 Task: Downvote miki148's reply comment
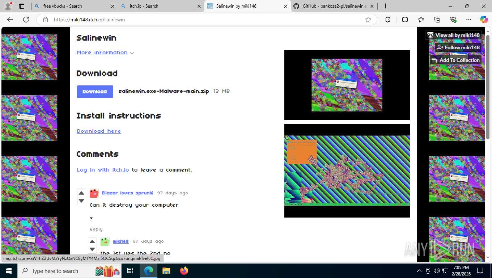(92, 249)
